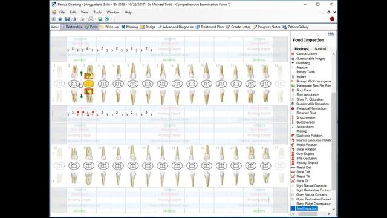Click yellow highlighted occlusal surface of tooth 3
The height and width of the screenshot is (218, 387).
tap(89, 84)
